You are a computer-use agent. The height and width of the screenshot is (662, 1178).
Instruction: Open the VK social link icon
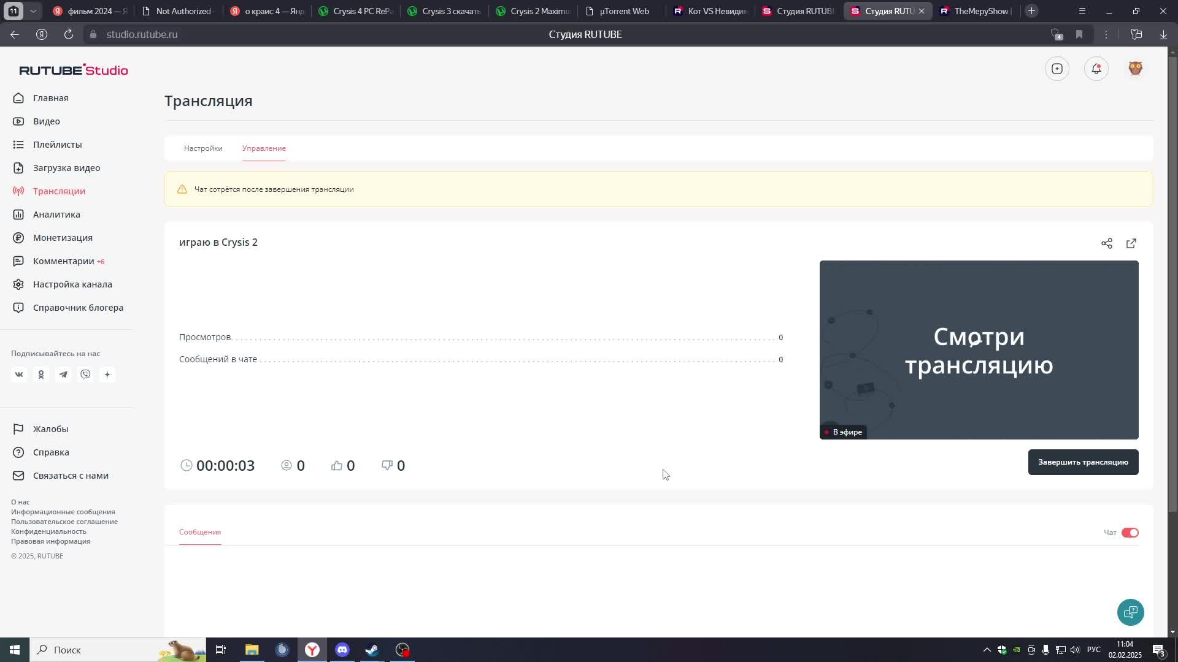coord(19,375)
